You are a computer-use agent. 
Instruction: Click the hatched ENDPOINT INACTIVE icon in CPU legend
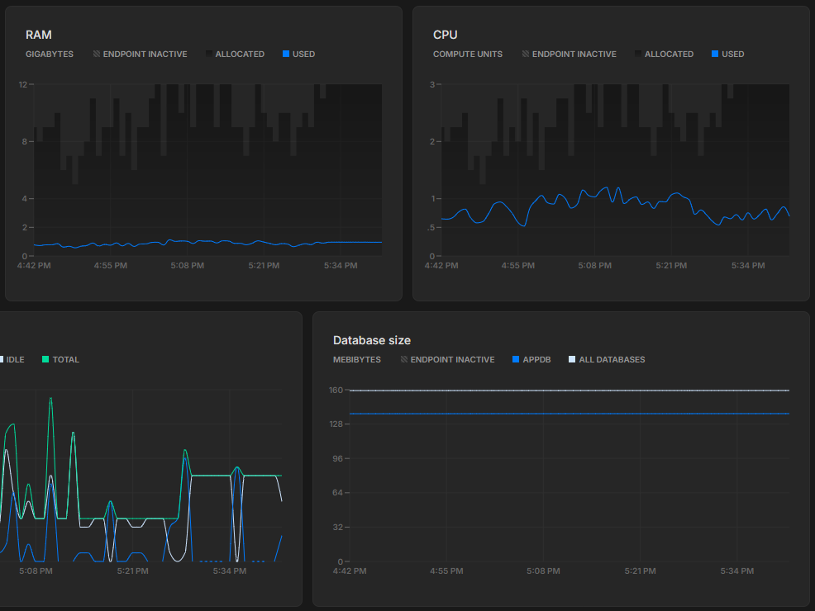(526, 54)
